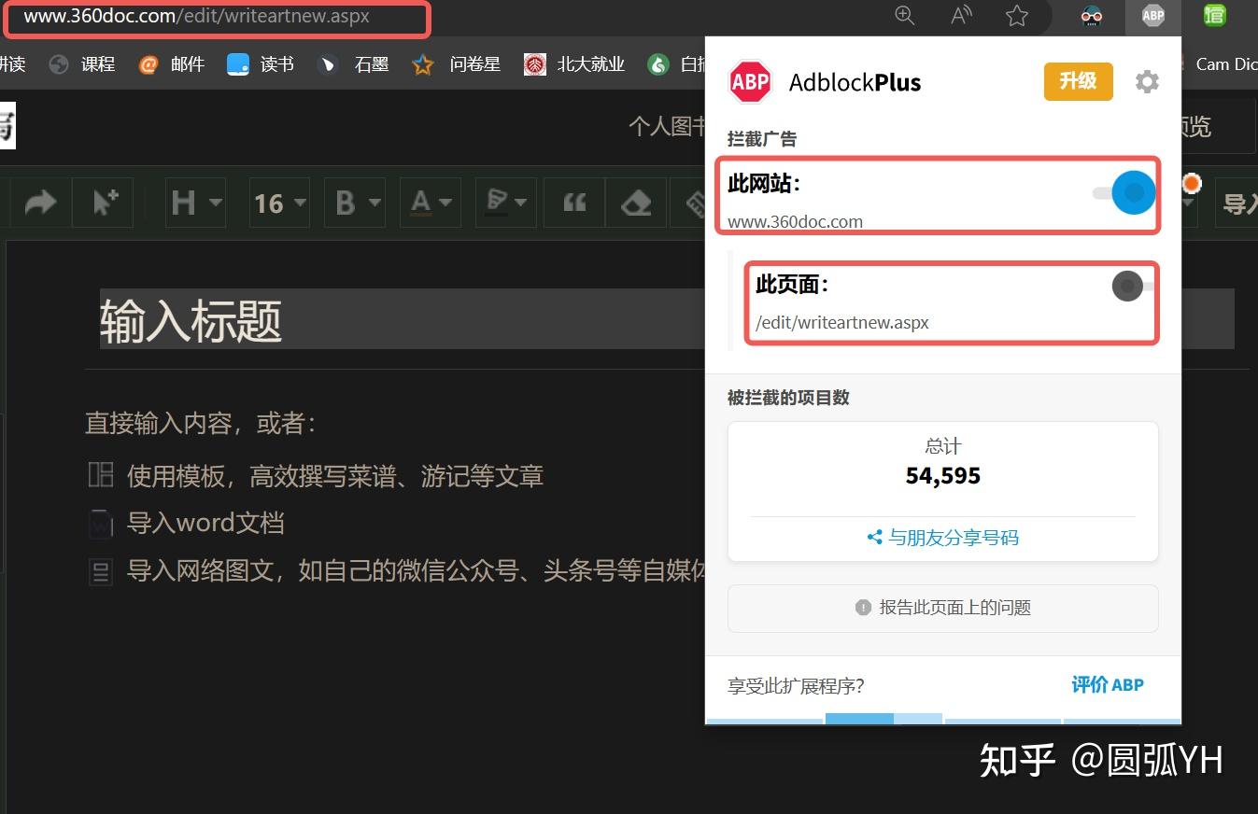Open the font color picker in editor toolbar

point(428,202)
